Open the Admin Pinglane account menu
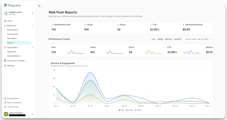Viewport: 227px width, 120px height. click(x=19, y=114)
